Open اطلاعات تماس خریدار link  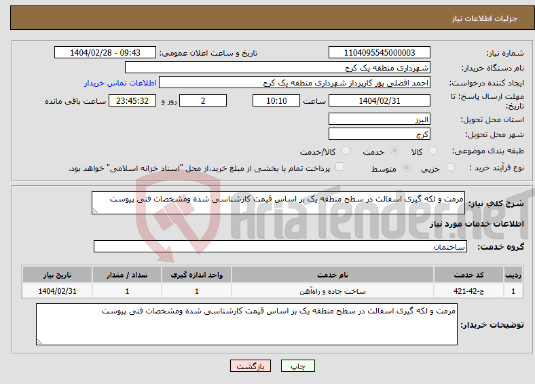pyautogui.click(x=120, y=83)
